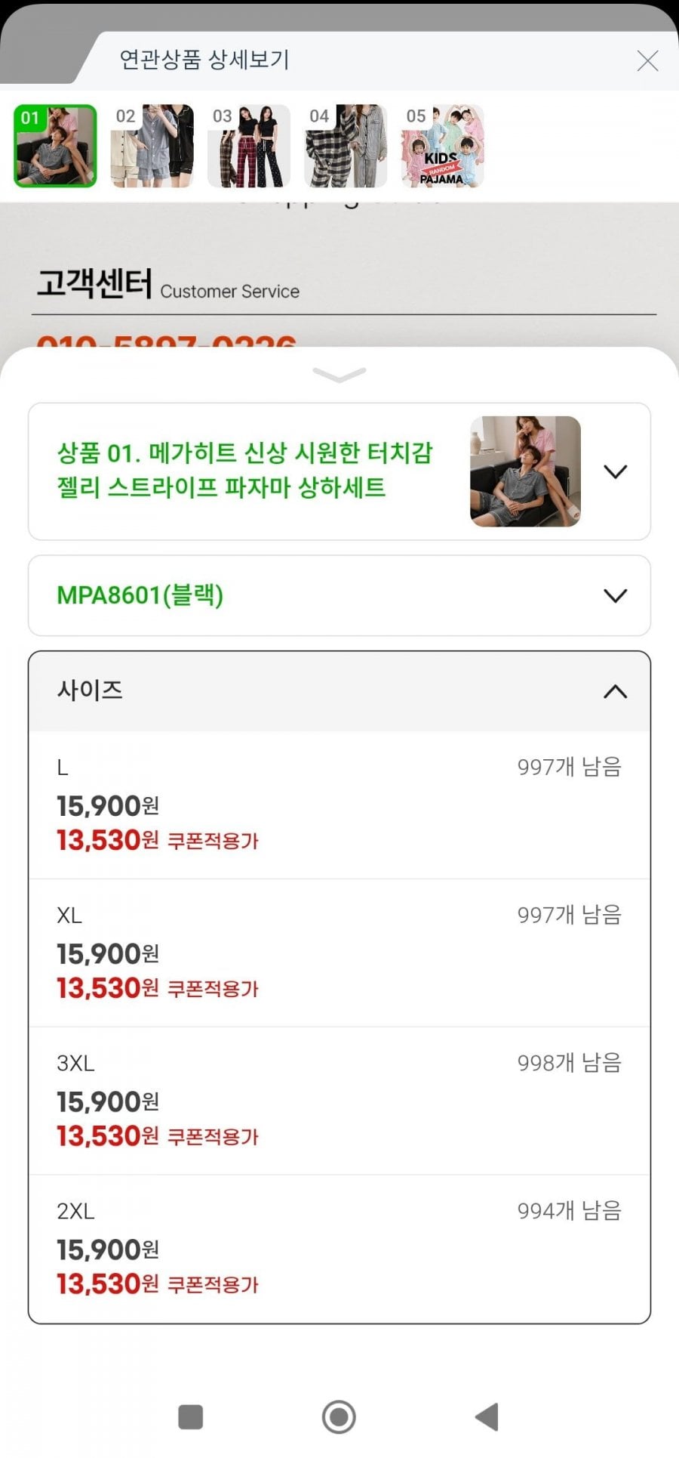The width and height of the screenshot is (679, 1458).
Task: Collapse the 사이즈 section chevron
Action: (616, 691)
